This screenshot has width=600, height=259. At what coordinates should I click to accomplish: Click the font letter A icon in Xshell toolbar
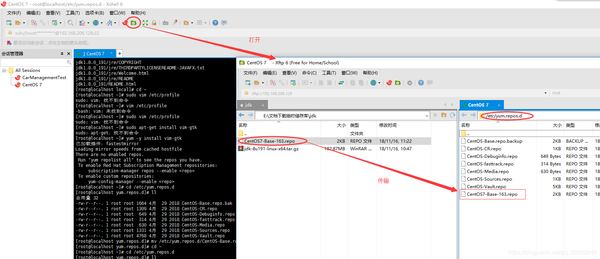109,23
